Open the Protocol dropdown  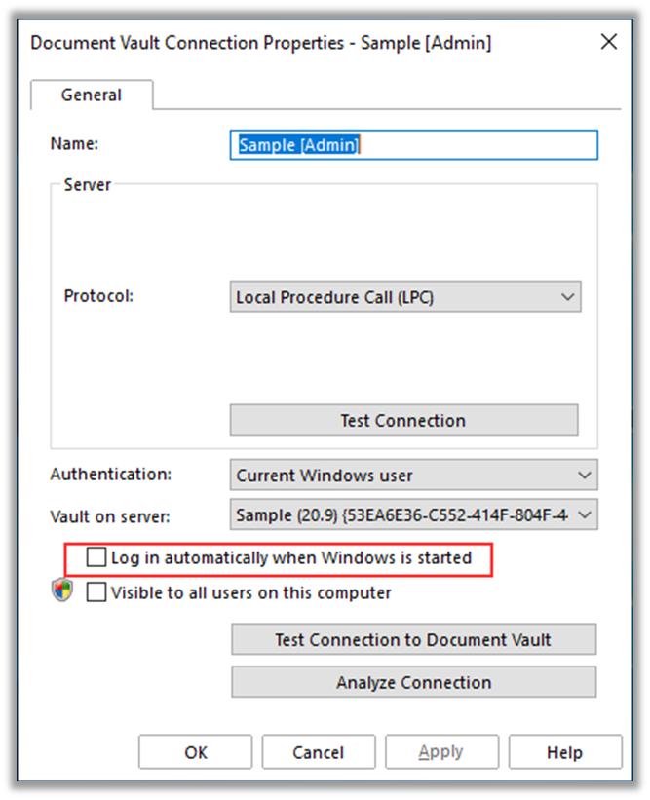click(405, 297)
